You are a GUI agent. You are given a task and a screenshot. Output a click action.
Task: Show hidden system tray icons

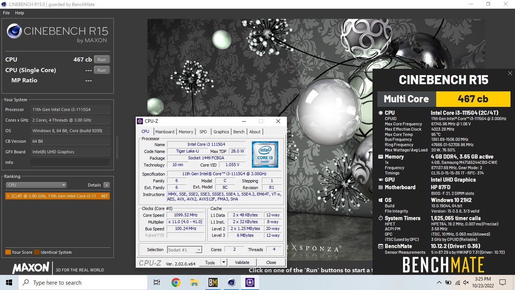(x=439, y=282)
